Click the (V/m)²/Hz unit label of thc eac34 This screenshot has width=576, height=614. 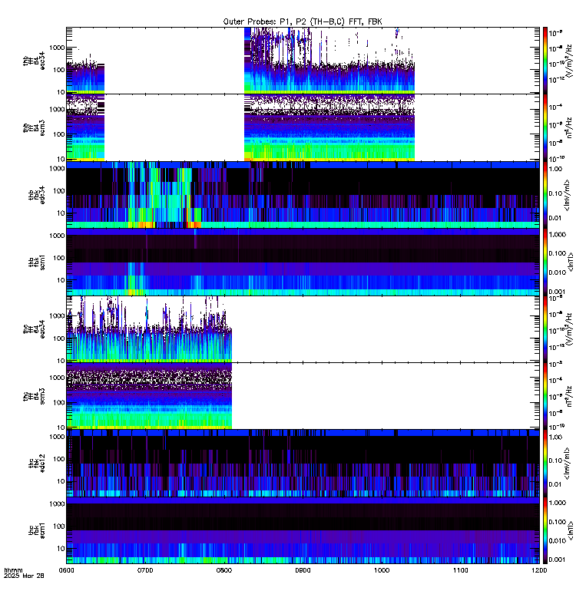tap(570, 330)
